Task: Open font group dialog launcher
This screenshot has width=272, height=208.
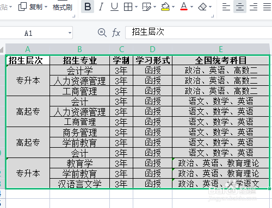Action: (212, 16)
